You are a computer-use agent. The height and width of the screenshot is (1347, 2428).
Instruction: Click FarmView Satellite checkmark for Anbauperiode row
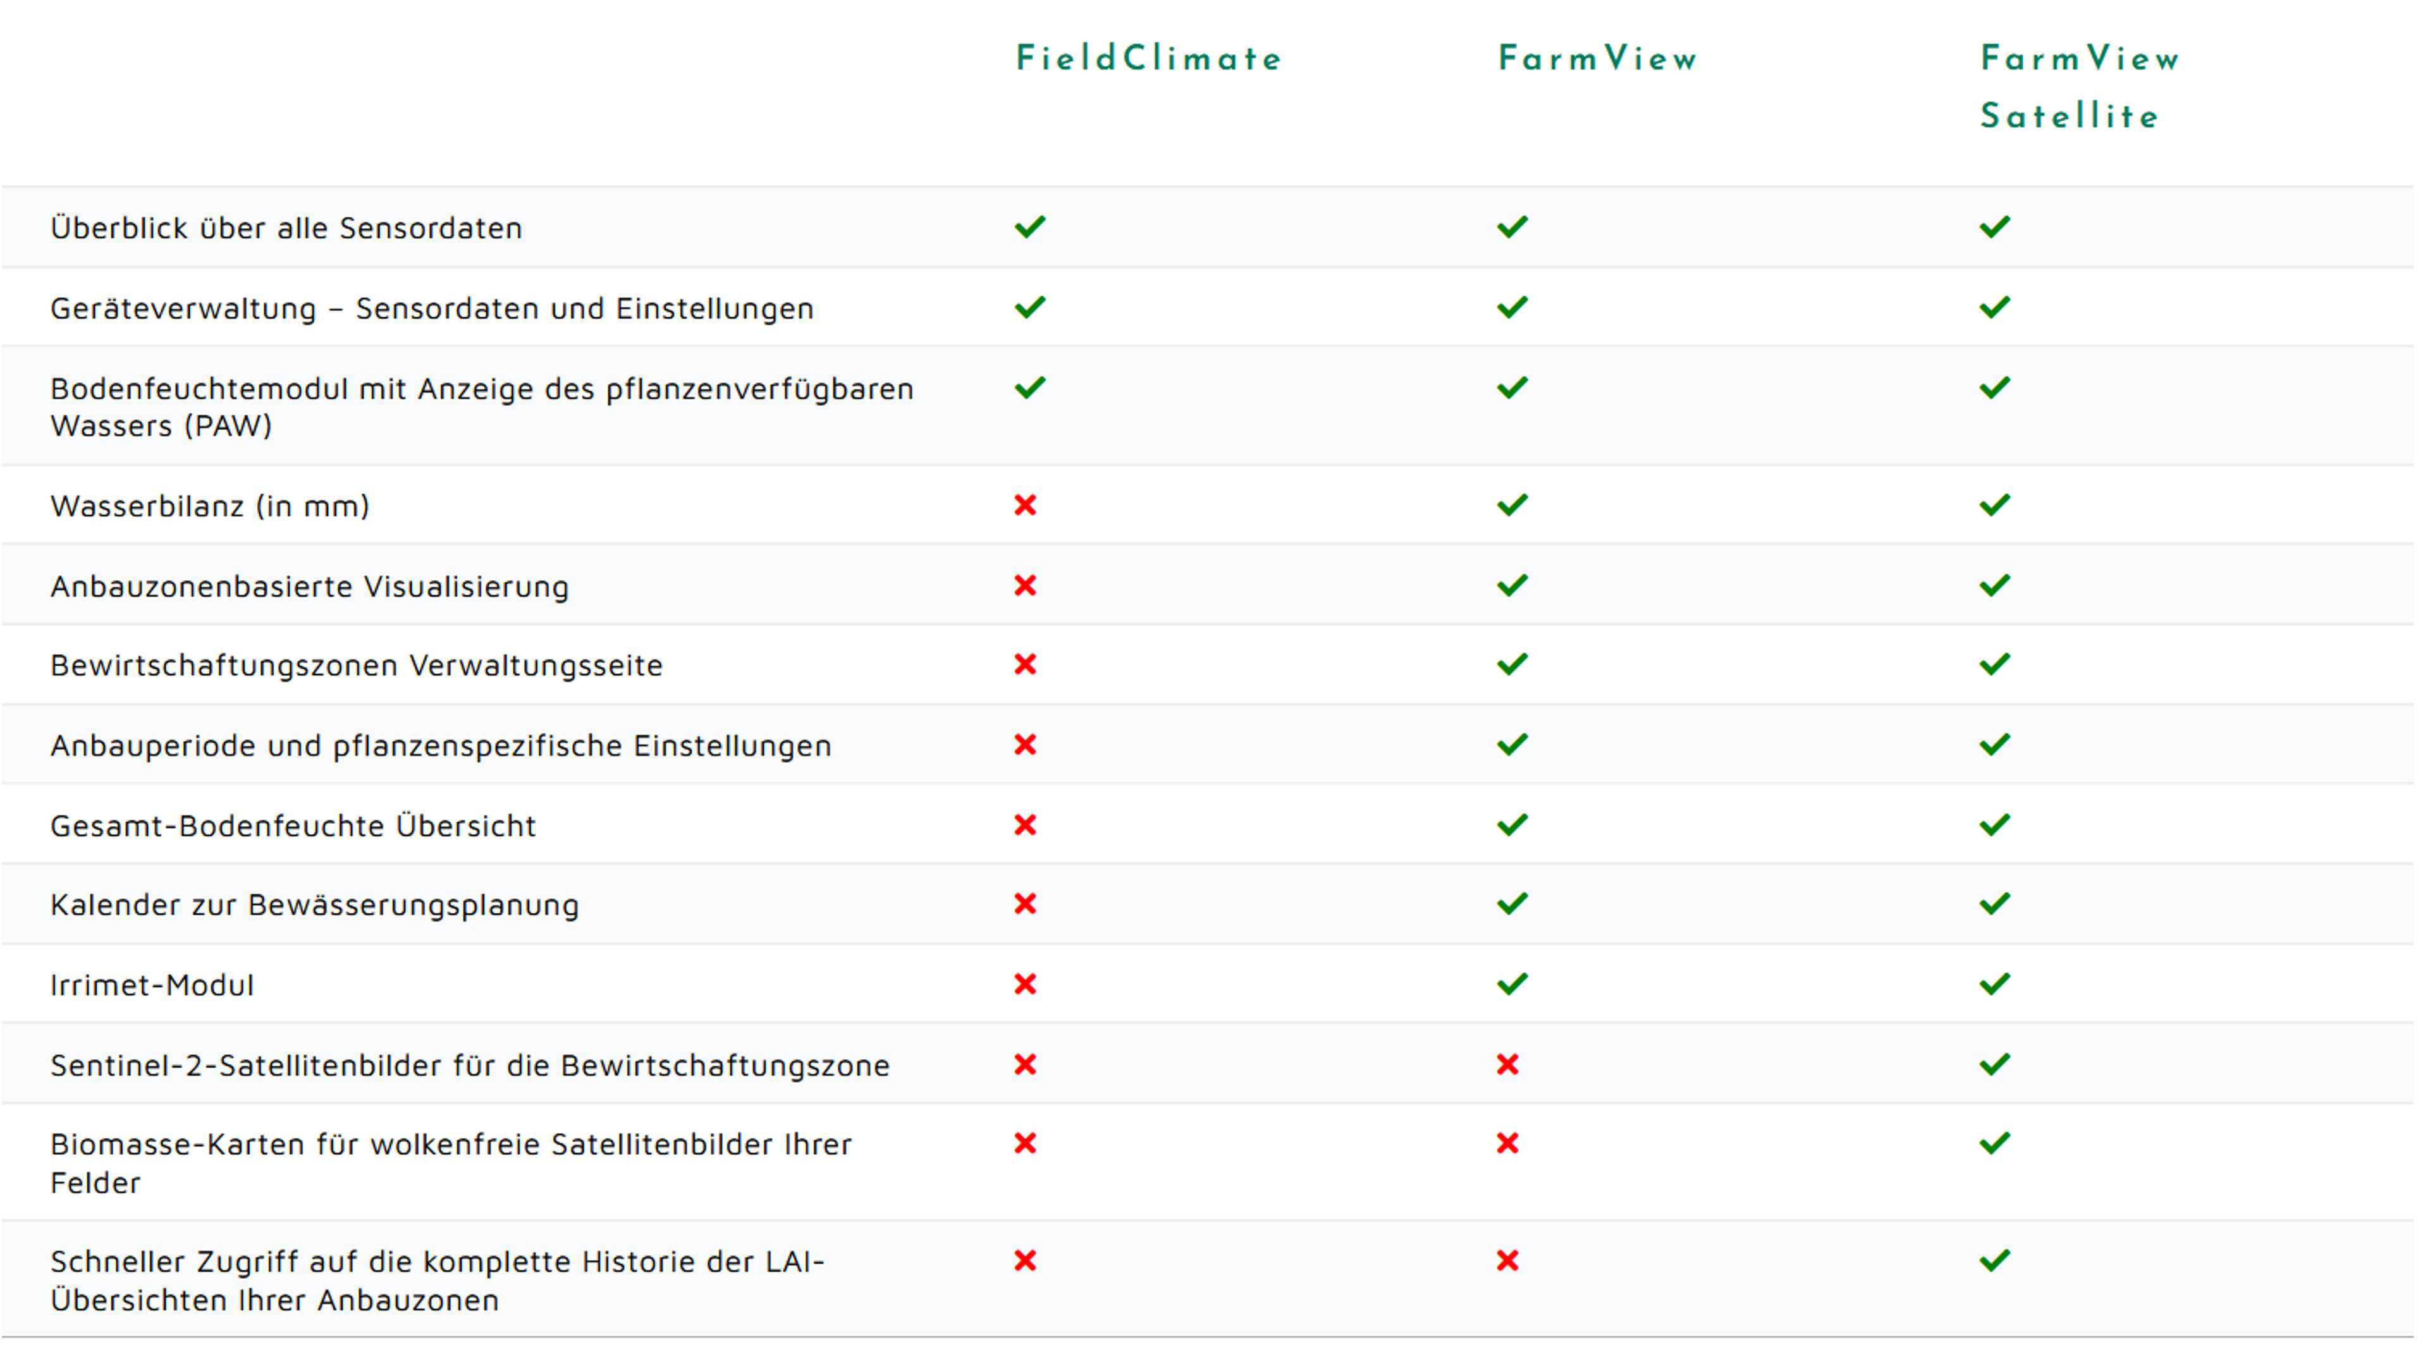tap(1994, 745)
